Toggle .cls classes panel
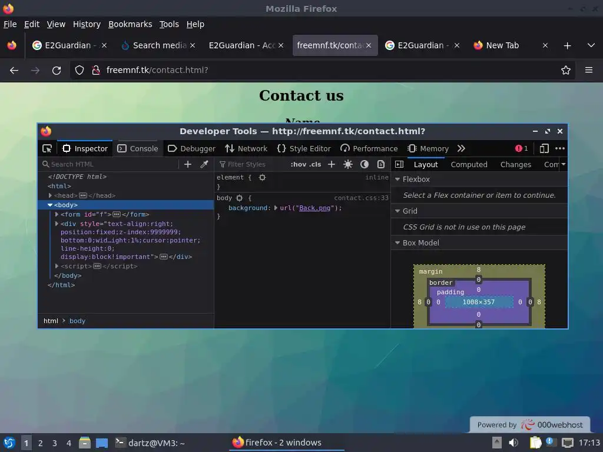Viewport: 603px width, 452px height. tap(315, 164)
